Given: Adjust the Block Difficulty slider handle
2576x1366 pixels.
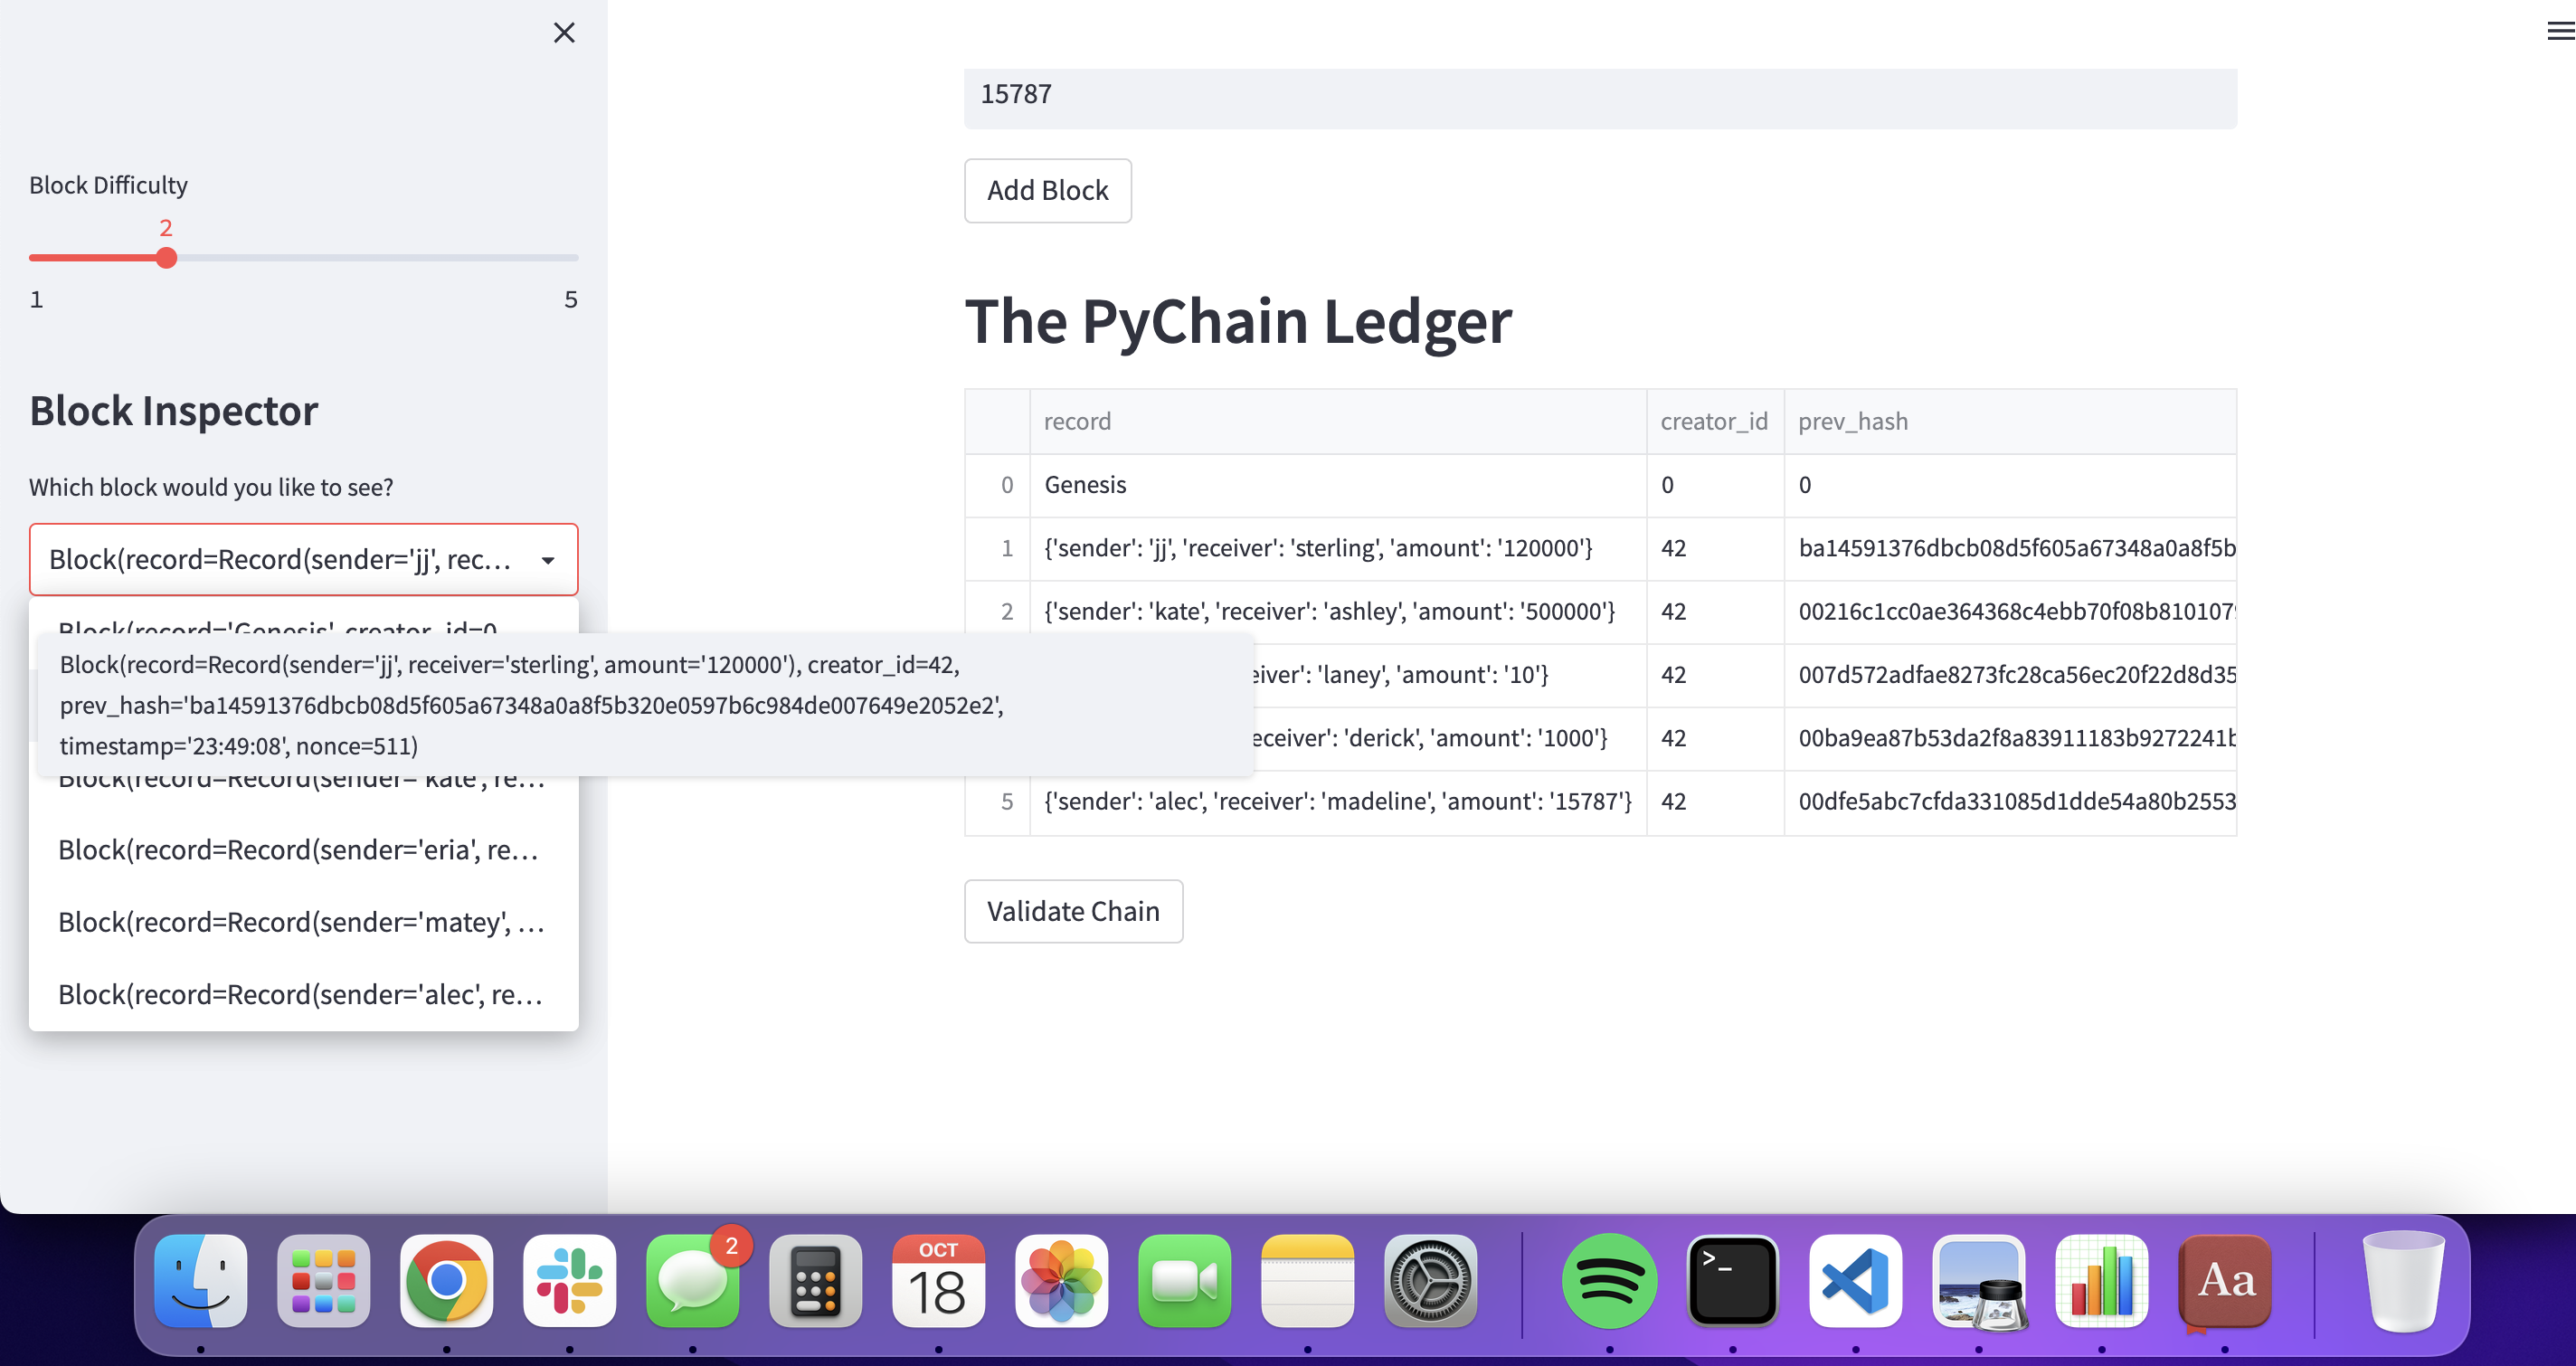Looking at the screenshot, I should point(167,258).
